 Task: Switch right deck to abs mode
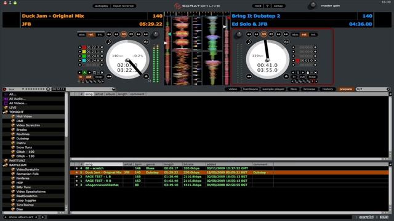pos(295,34)
